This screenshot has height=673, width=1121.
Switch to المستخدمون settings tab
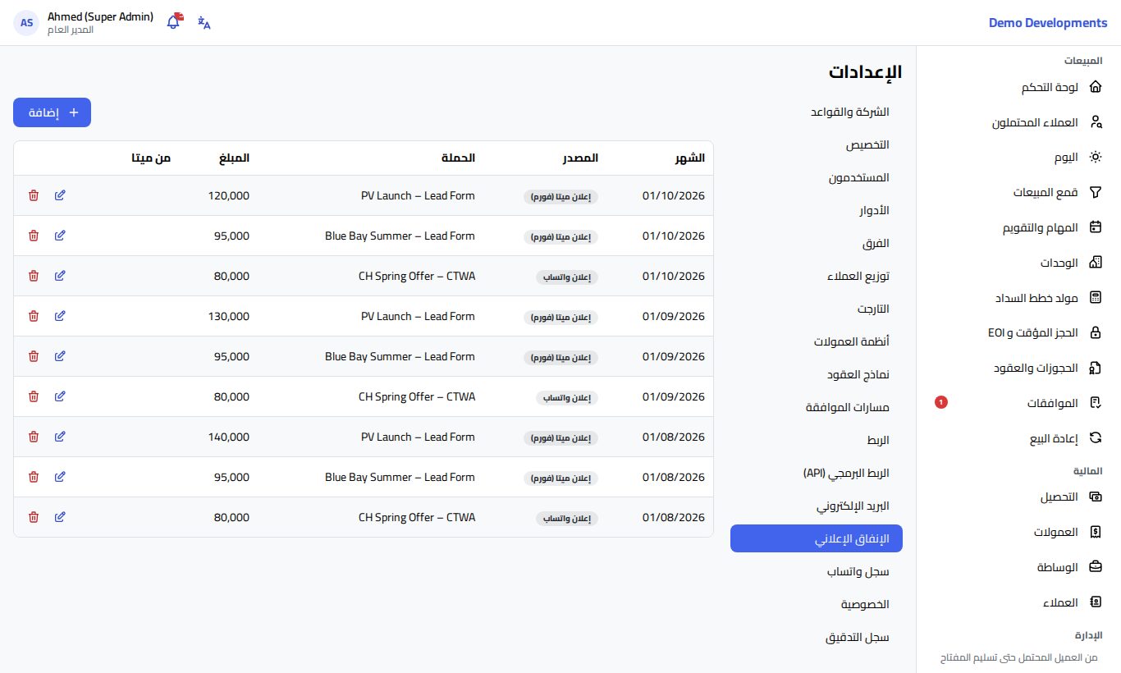pyautogui.click(x=816, y=177)
